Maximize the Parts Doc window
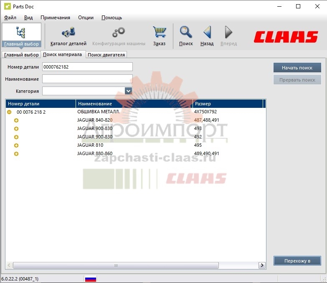This screenshot has width=327, height=283. [x=298, y=6]
